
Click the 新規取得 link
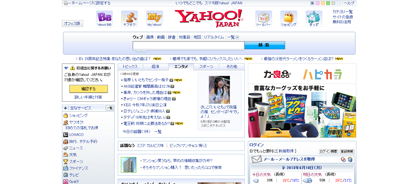(286, 151)
